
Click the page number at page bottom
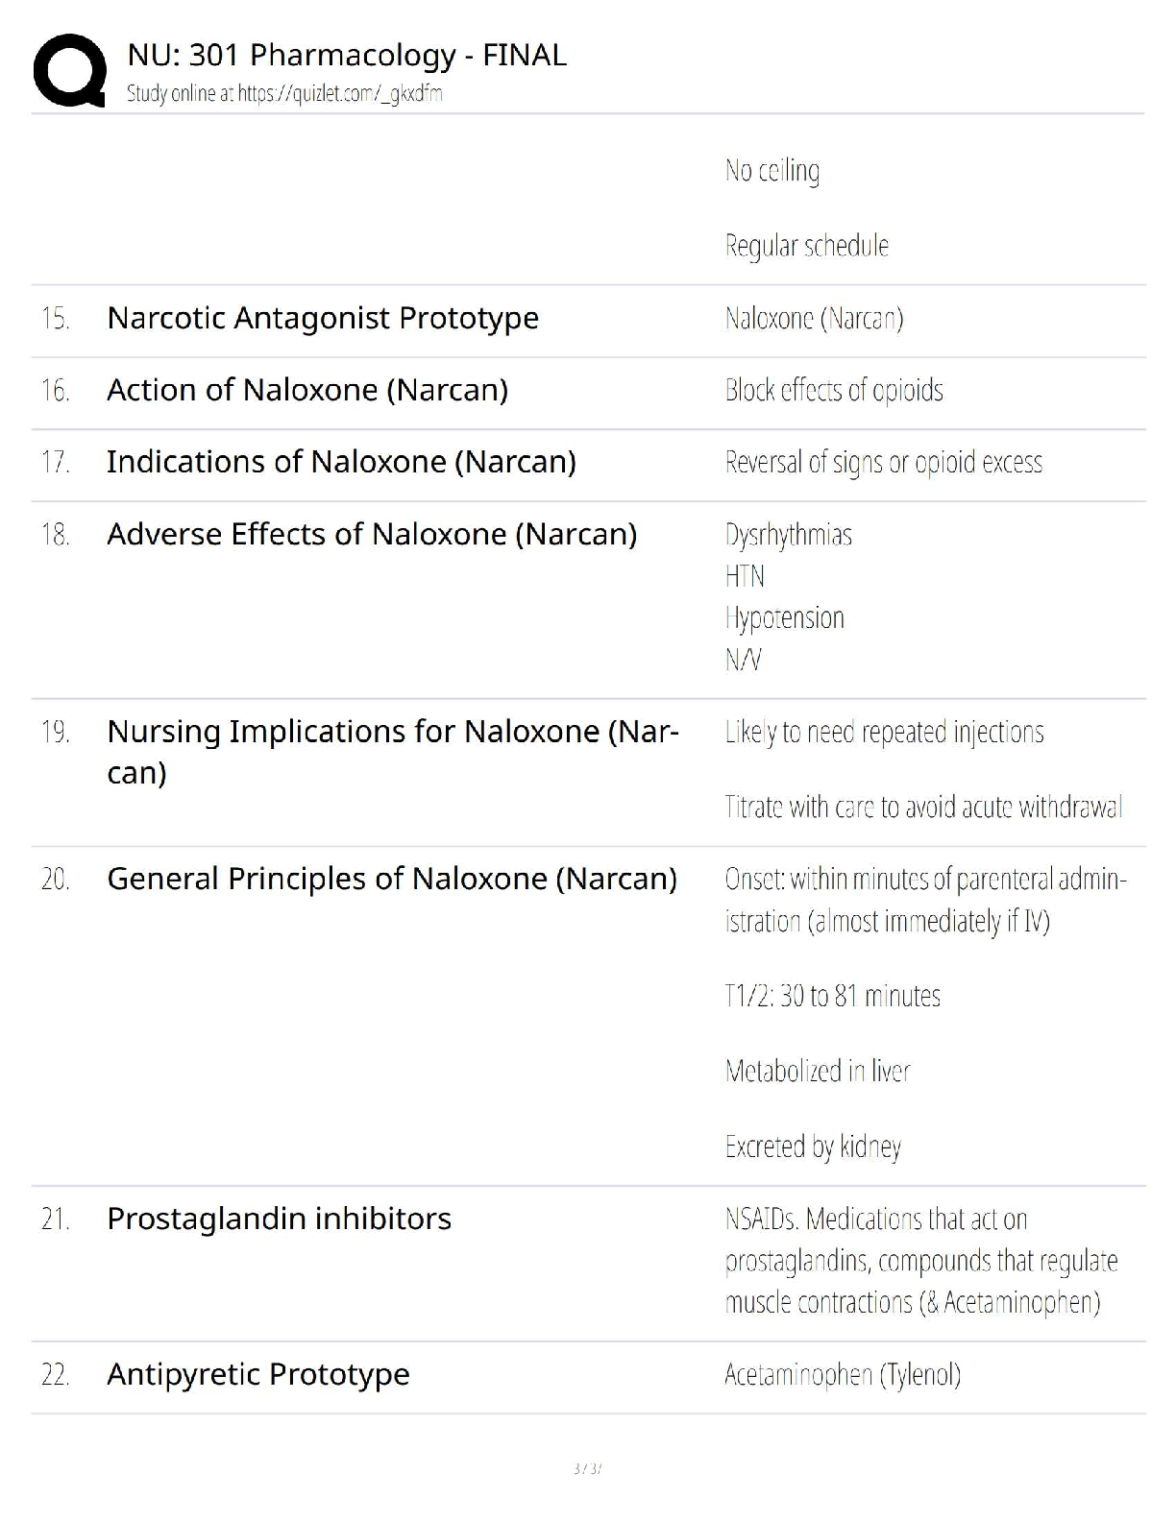pos(587,1468)
